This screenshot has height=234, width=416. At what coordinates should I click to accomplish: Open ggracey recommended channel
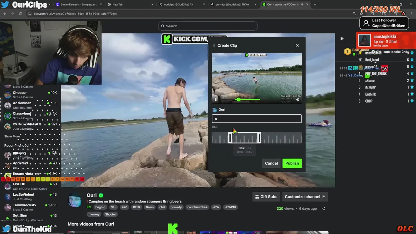point(31,155)
